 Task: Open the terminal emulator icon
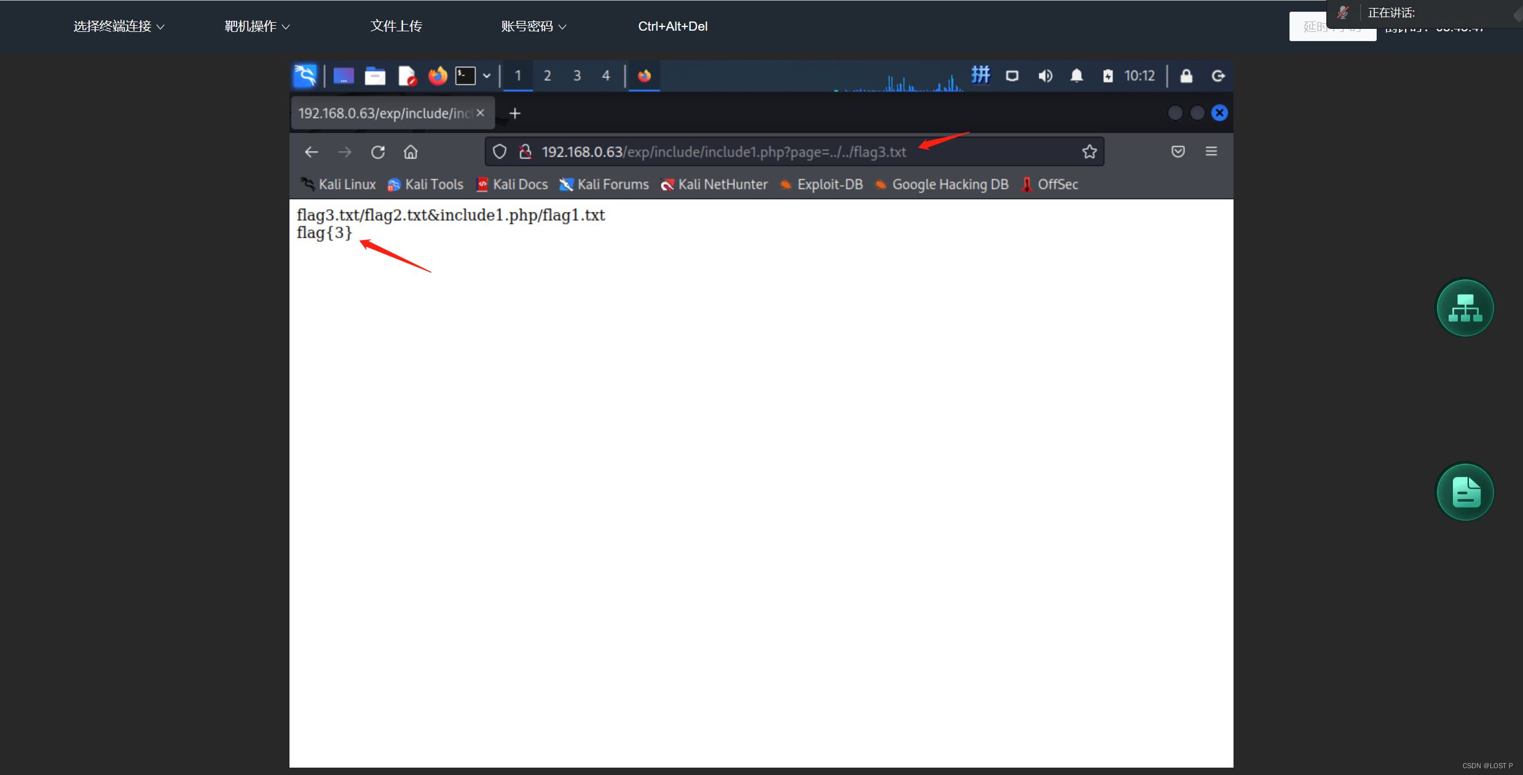pos(465,76)
